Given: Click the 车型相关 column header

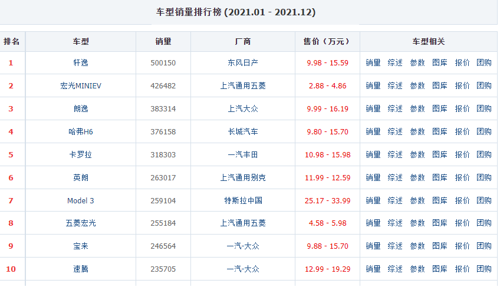Looking at the screenshot, I should click(429, 41).
